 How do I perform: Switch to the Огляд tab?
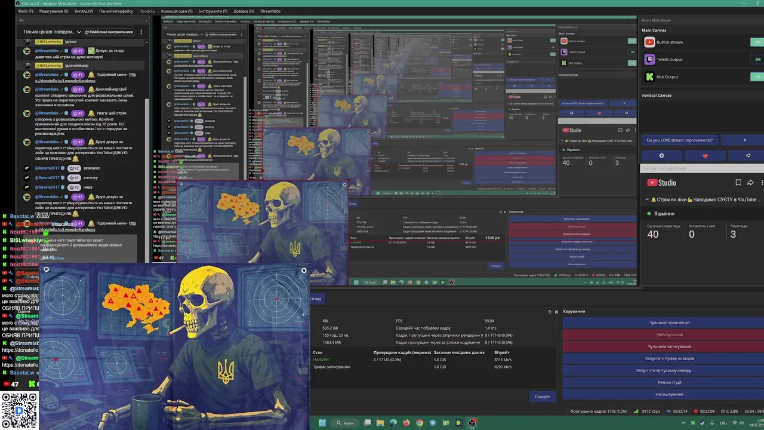coord(316,299)
